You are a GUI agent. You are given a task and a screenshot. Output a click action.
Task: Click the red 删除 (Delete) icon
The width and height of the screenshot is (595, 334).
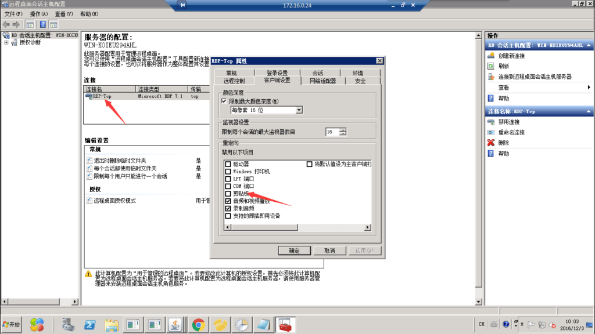492,143
